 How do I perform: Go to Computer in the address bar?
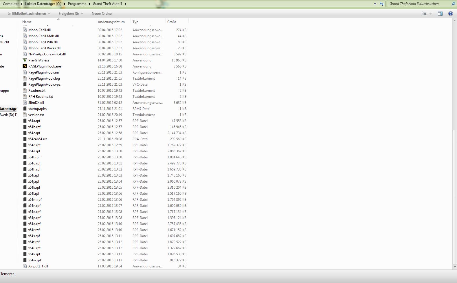(11, 4)
